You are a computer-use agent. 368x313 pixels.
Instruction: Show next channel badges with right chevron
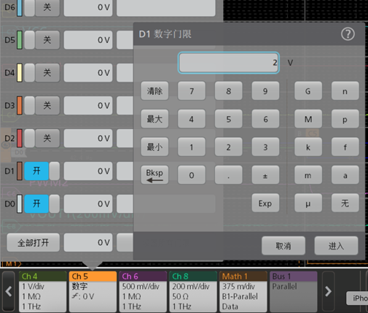(328, 291)
